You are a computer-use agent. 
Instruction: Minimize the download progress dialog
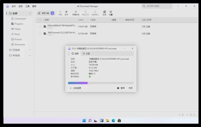[x=125, y=48]
